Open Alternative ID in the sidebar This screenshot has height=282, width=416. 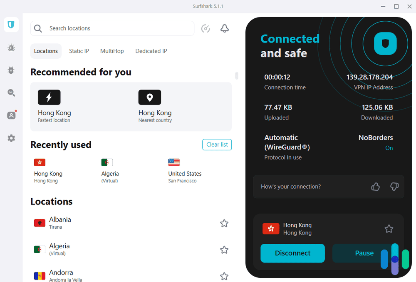point(11,115)
